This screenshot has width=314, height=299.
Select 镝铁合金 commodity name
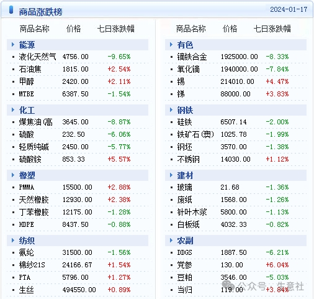[x=192, y=57]
